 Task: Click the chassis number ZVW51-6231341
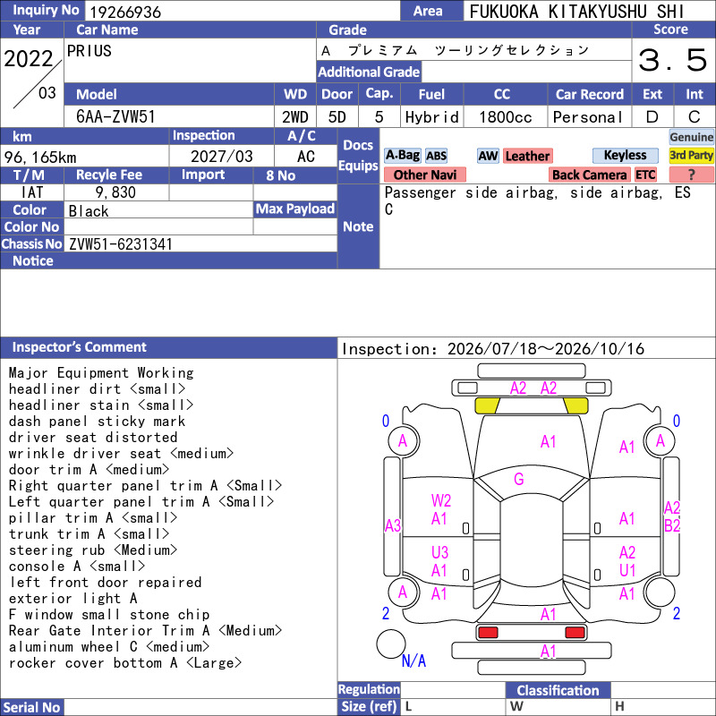point(121,244)
